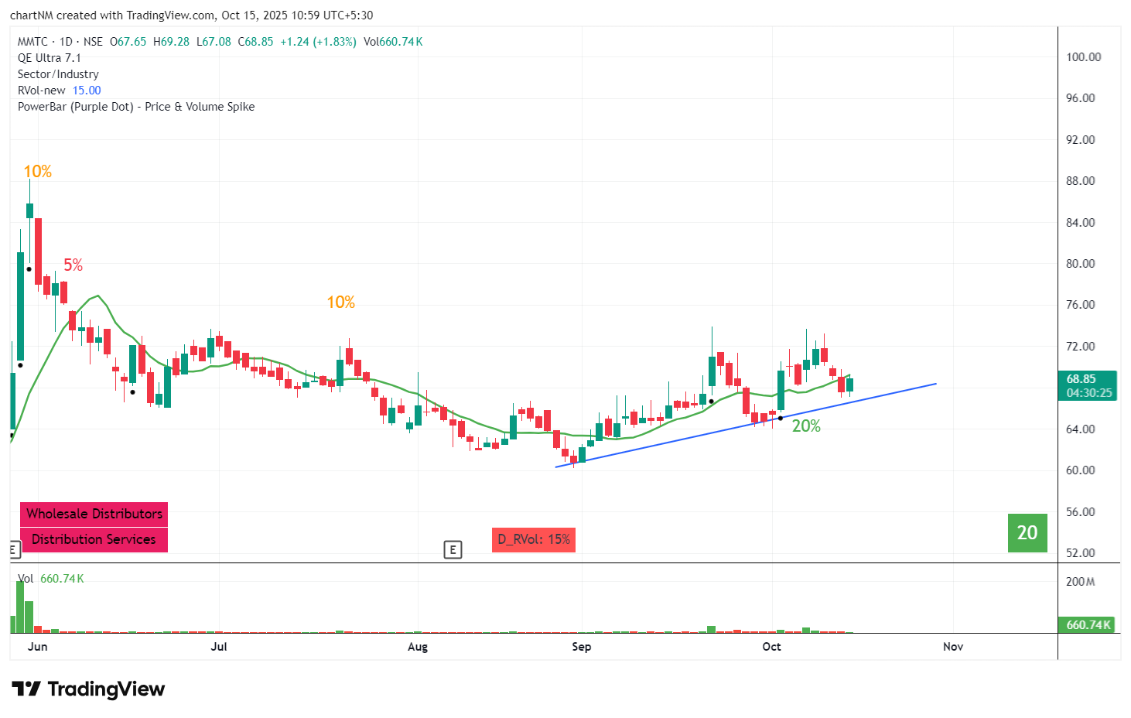
Task: Click the "Oct" label on the time axis
Action: tap(771, 647)
